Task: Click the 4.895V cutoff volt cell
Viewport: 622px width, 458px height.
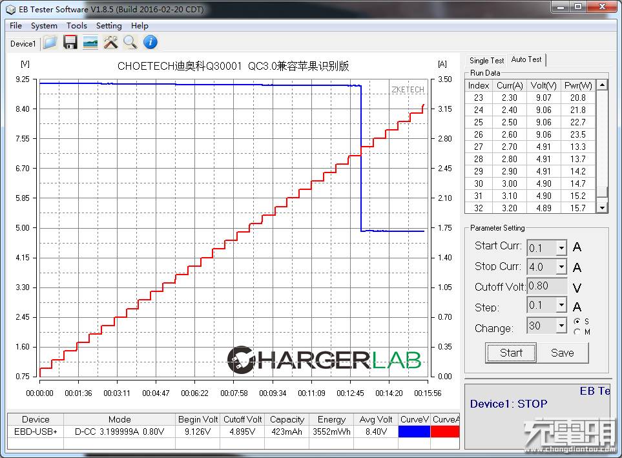Action: click(x=242, y=432)
